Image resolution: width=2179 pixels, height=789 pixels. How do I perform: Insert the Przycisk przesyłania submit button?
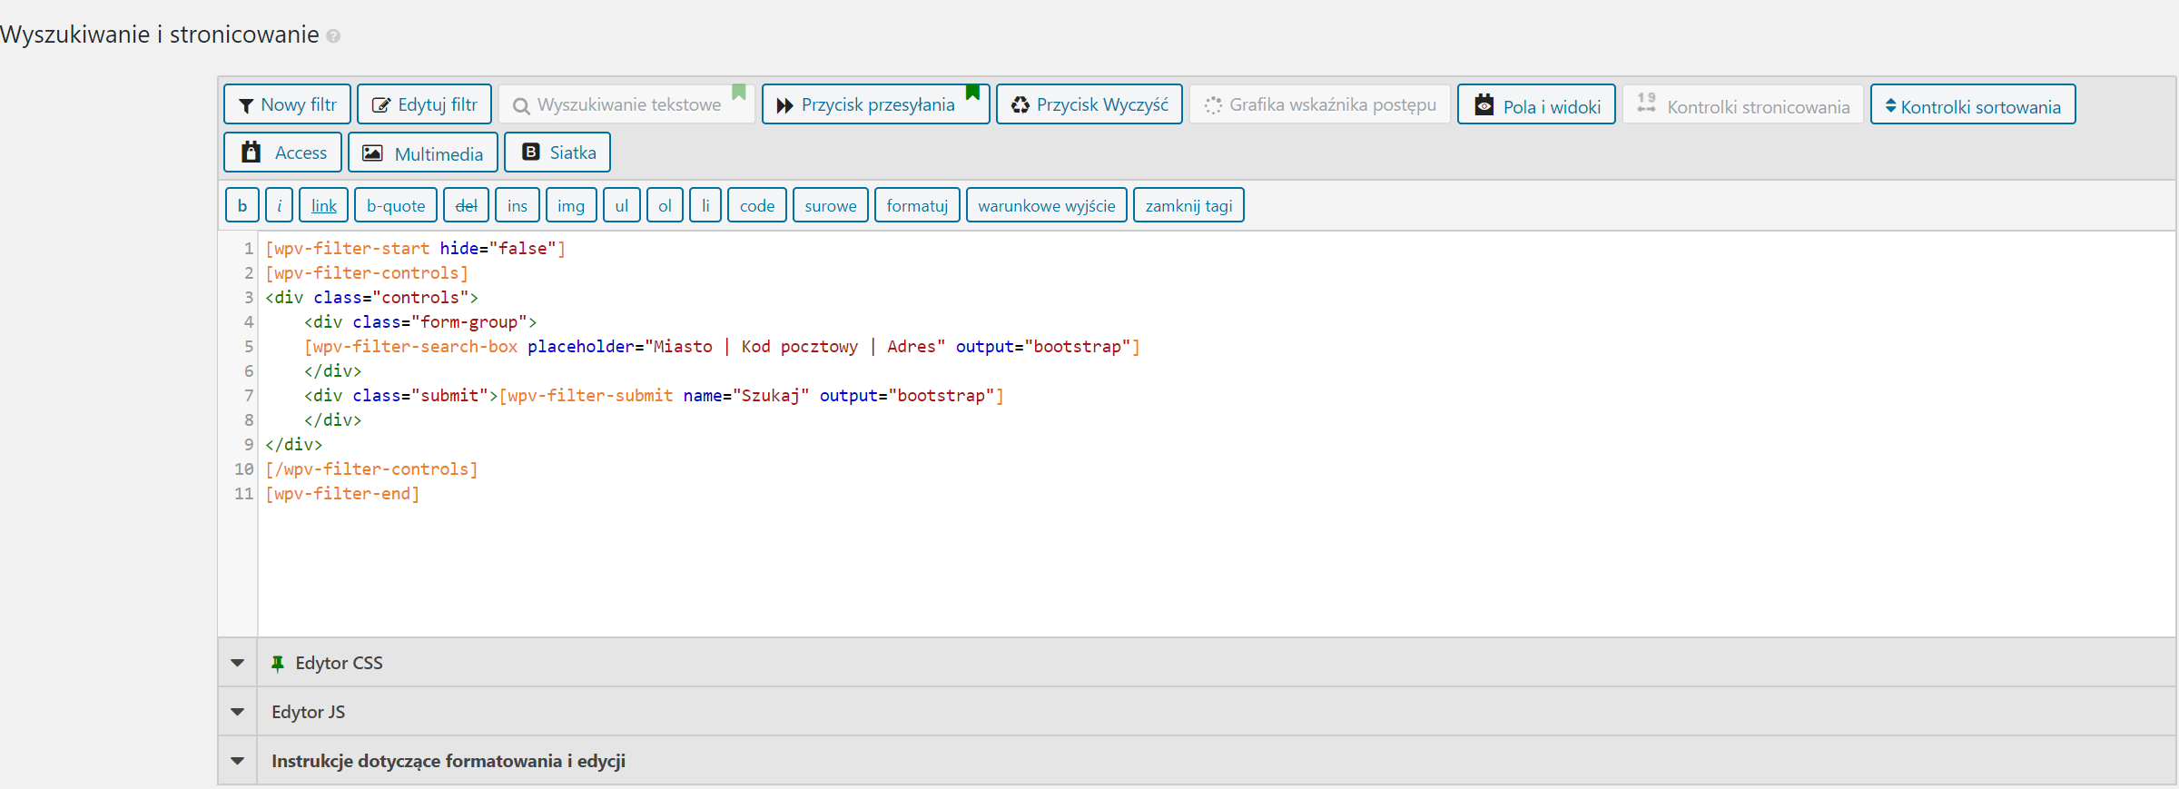point(875,104)
